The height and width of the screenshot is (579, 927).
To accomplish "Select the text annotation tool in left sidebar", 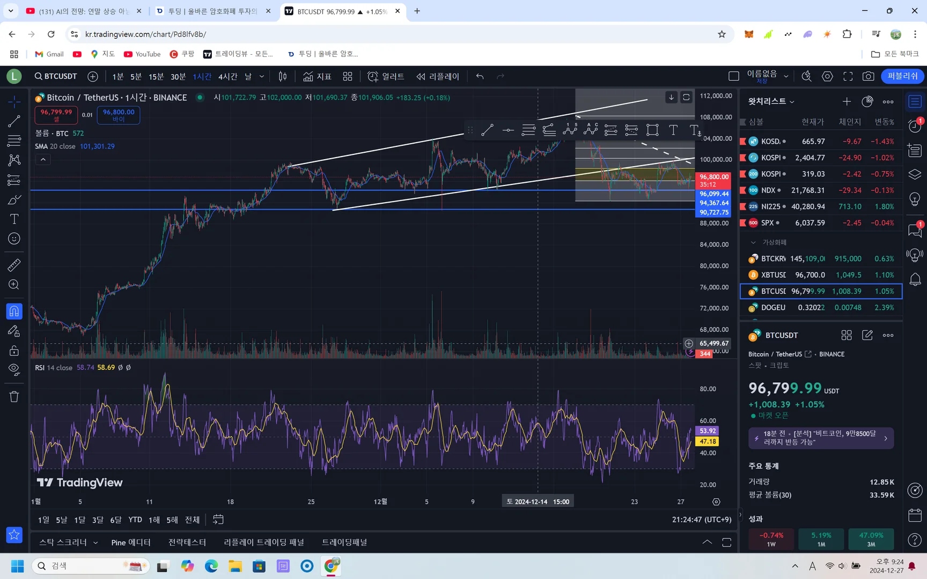I will [14, 219].
